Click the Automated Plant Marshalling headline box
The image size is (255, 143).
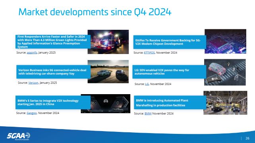(170, 102)
